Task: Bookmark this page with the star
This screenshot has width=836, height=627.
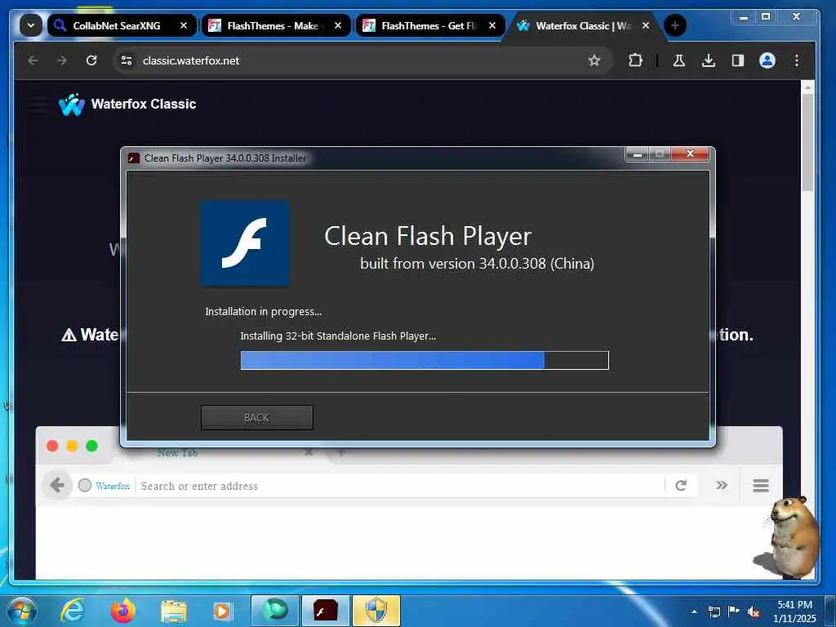Action: point(594,60)
